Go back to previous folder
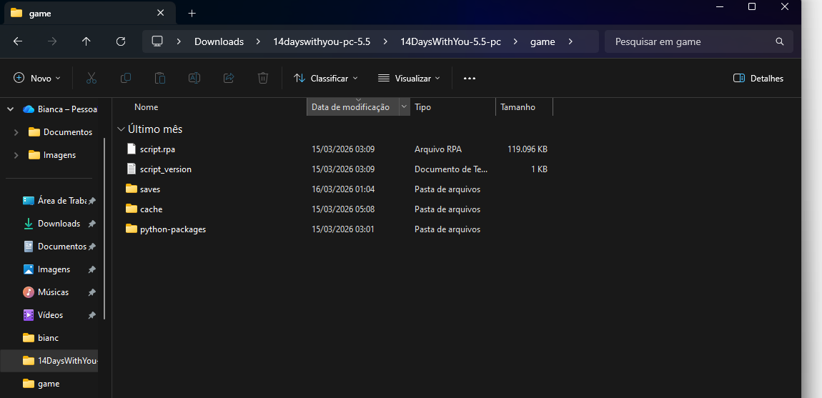822x398 pixels. 18,41
